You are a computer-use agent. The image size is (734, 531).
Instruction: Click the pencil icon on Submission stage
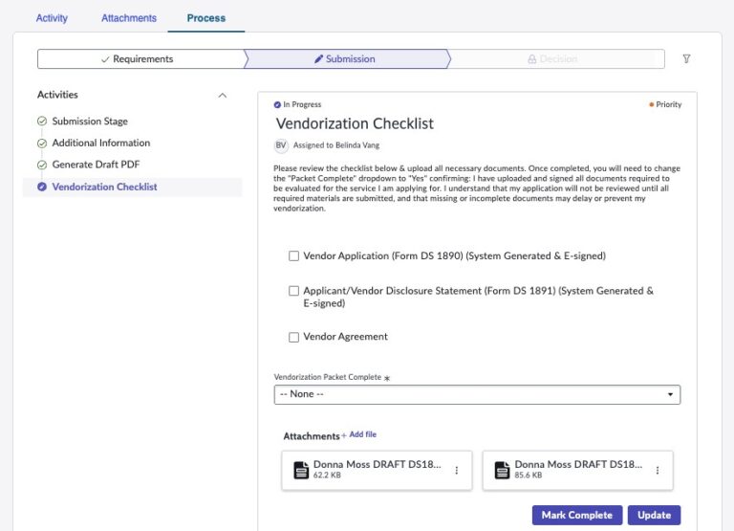click(319, 58)
